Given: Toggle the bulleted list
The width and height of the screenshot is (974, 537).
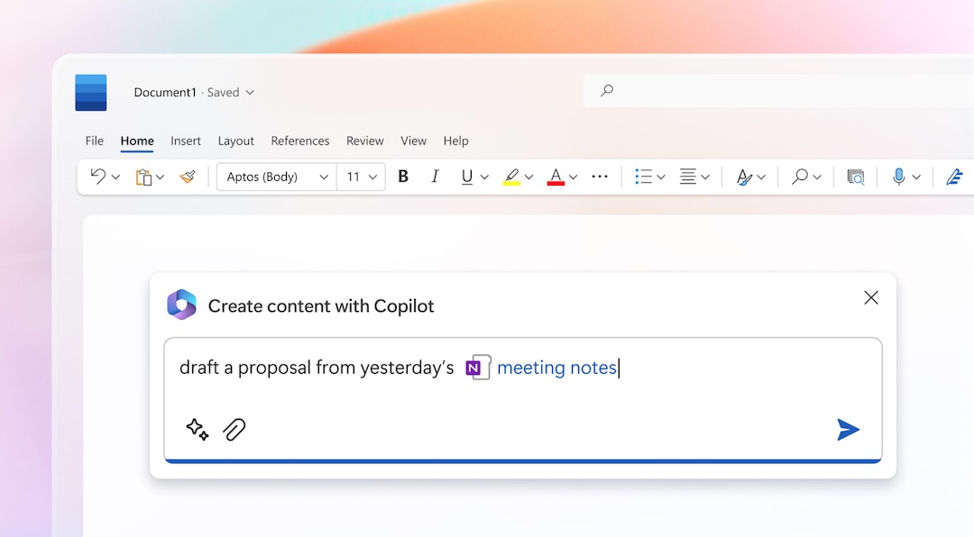Looking at the screenshot, I should (643, 176).
